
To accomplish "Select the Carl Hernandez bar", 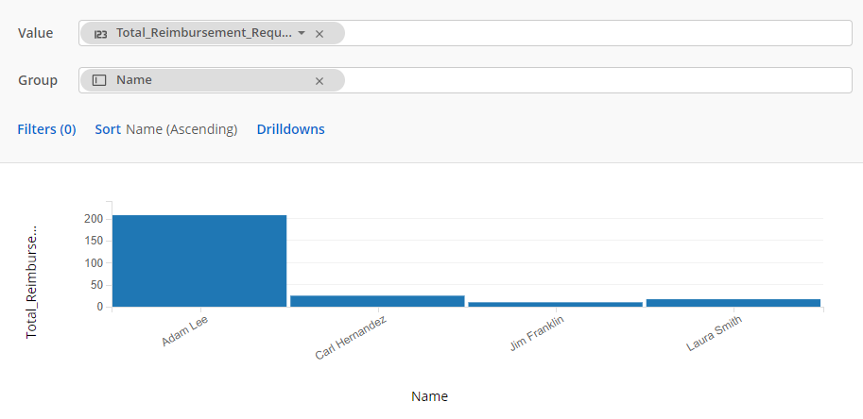I will [377, 301].
